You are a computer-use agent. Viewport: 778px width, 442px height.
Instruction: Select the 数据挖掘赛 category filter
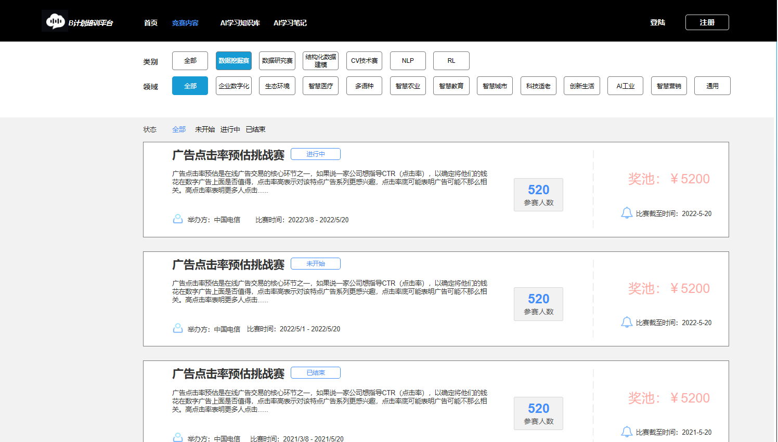pos(234,61)
